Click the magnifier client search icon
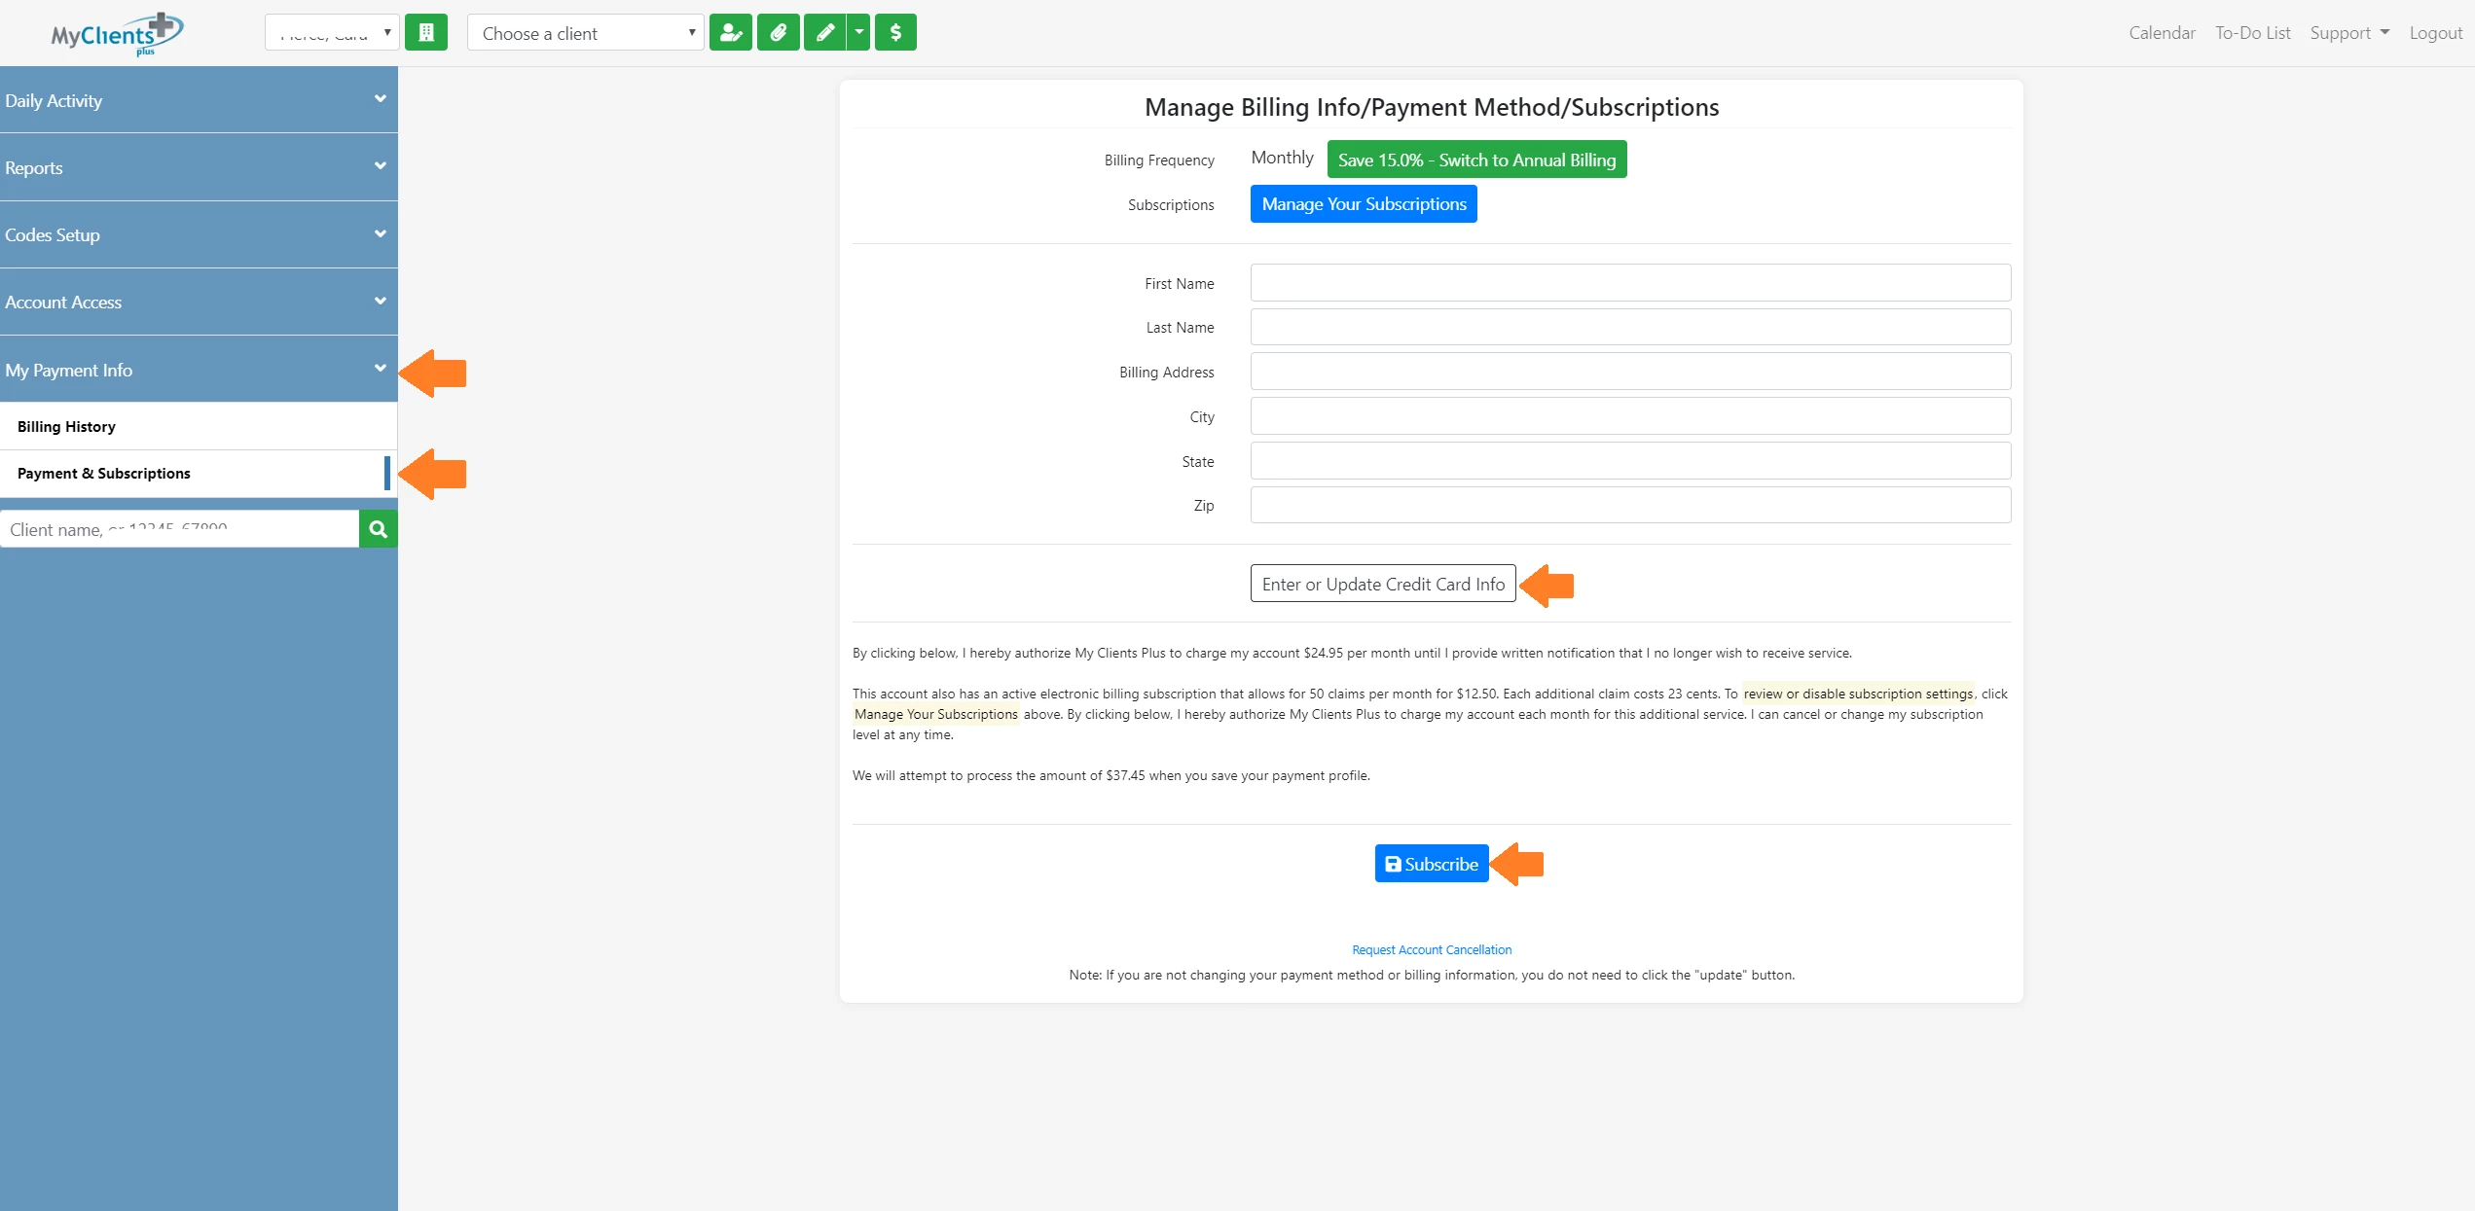The width and height of the screenshot is (2475, 1211). pos(379,529)
